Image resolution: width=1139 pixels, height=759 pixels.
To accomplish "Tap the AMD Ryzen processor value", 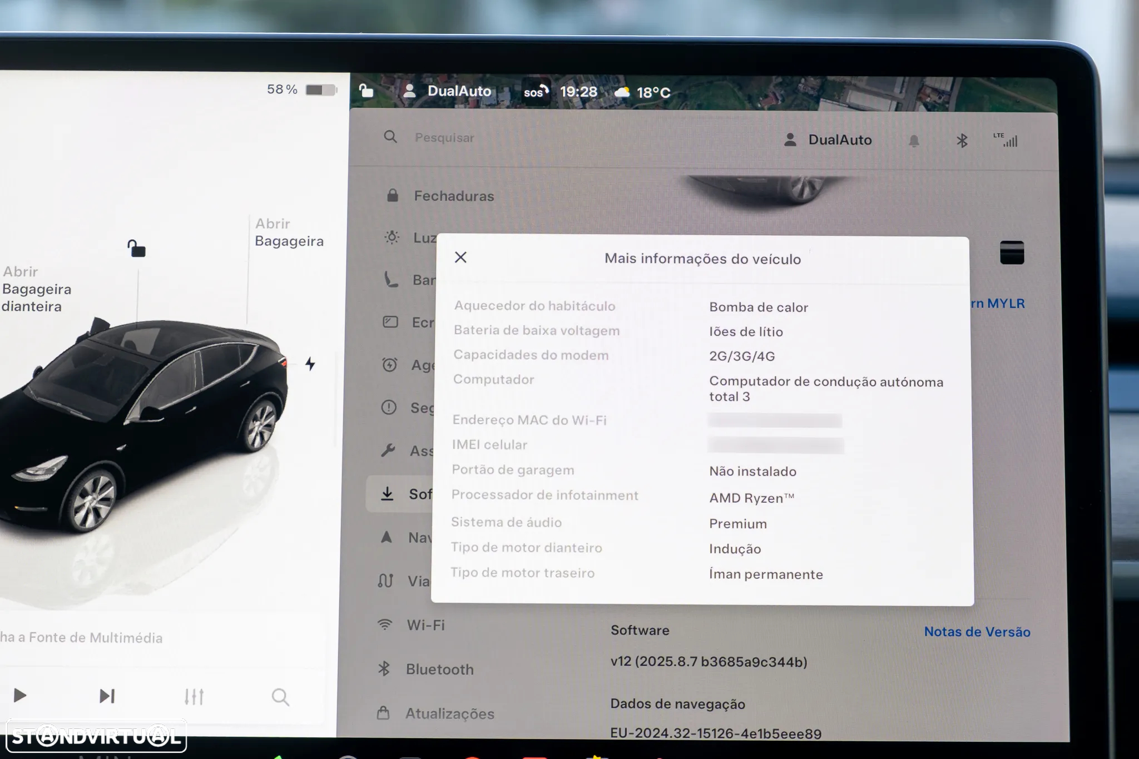I will (752, 498).
